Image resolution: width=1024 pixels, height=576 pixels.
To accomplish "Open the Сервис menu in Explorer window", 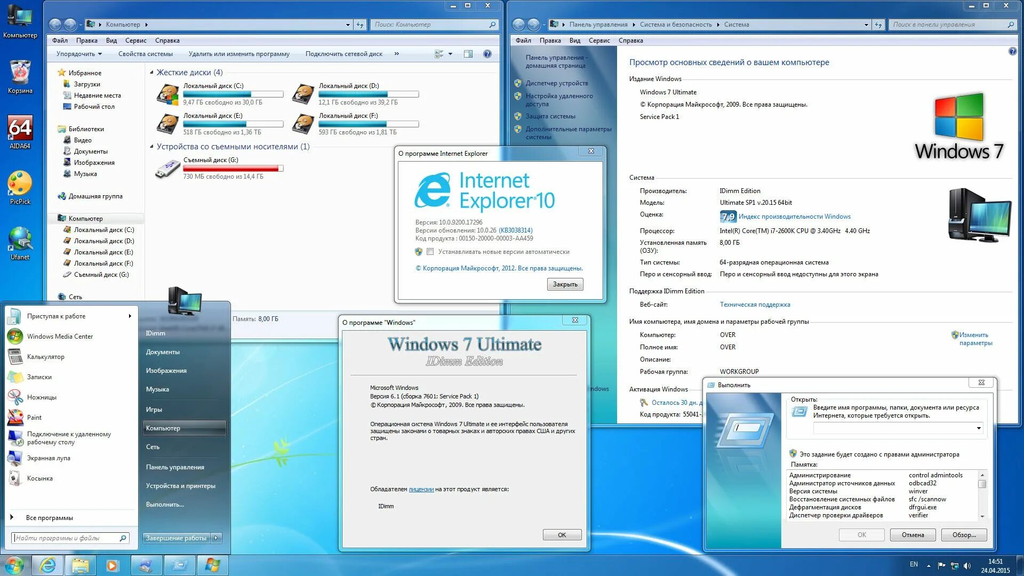I will tap(135, 41).
